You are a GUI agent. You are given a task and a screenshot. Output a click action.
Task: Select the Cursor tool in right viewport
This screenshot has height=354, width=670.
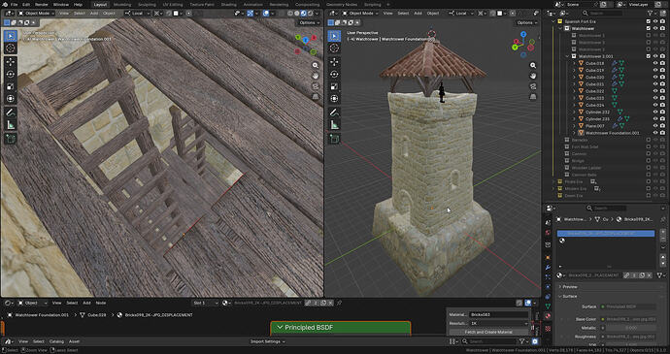pyautogui.click(x=335, y=48)
